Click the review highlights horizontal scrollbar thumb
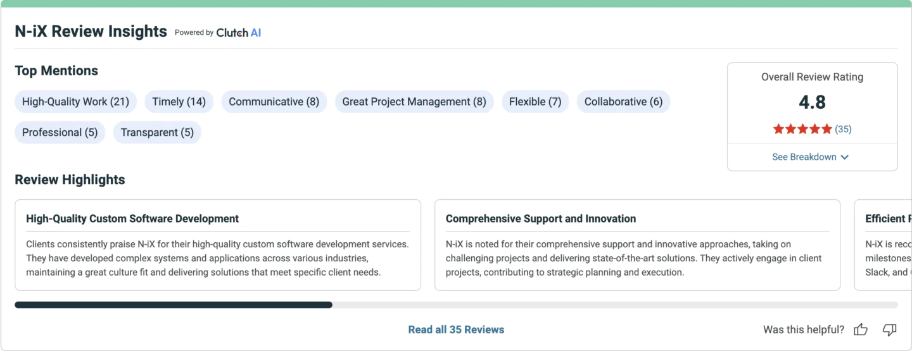 click(174, 305)
